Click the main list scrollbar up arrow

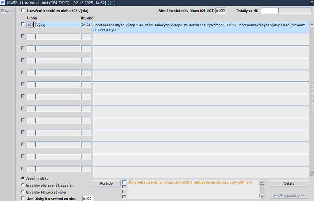(312, 24)
